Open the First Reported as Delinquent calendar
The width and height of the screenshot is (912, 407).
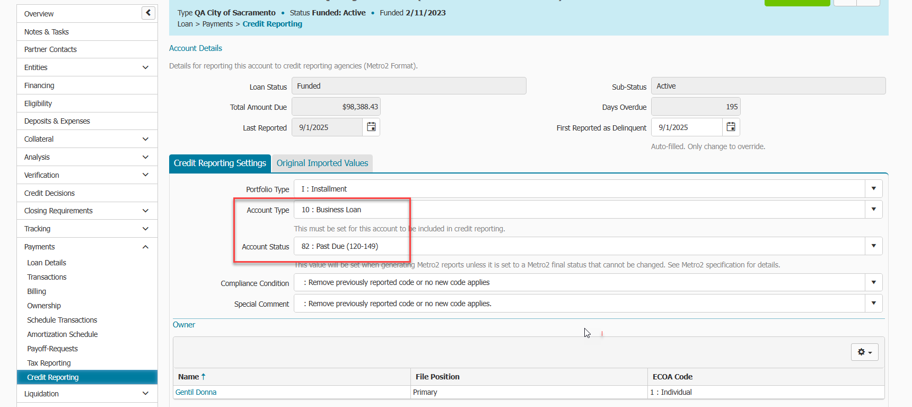coord(731,127)
